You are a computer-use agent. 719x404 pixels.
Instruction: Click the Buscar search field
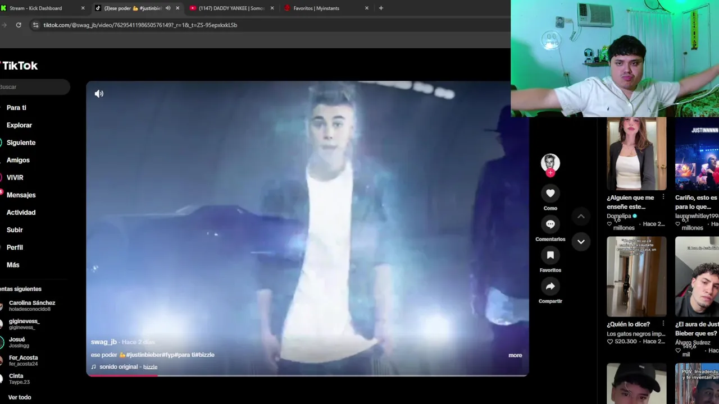(34, 87)
